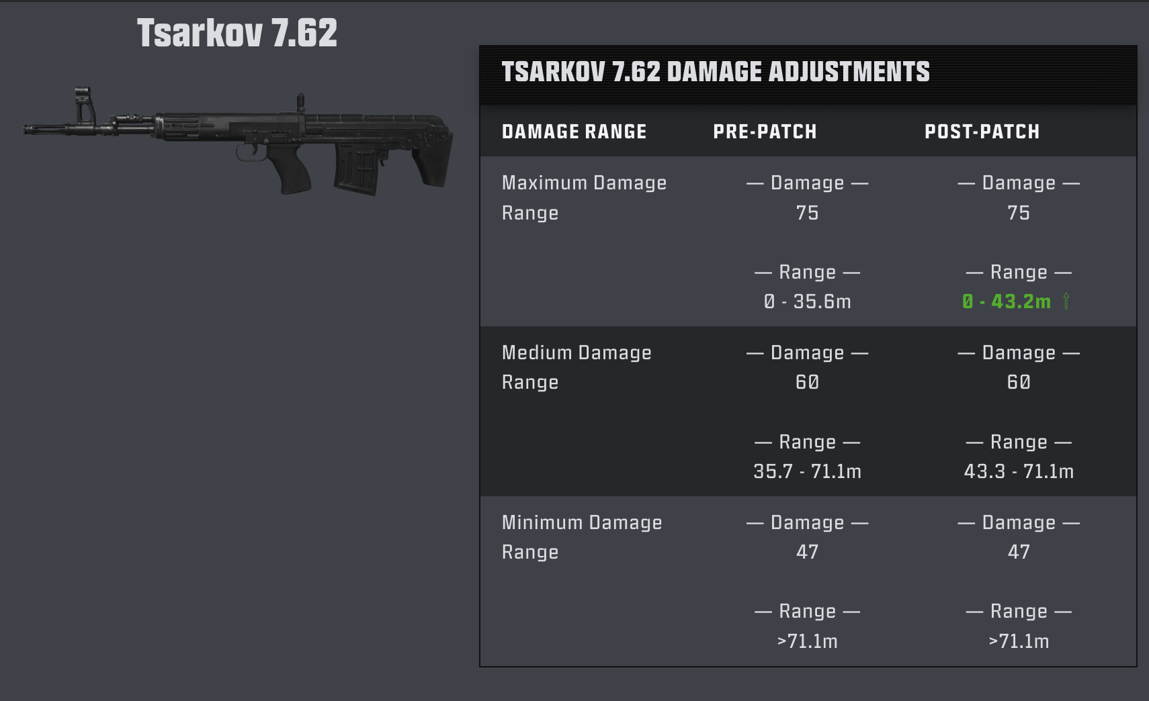
Task: Click the pre-patch 35.7 - 71.1m range value
Action: [x=807, y=471]
